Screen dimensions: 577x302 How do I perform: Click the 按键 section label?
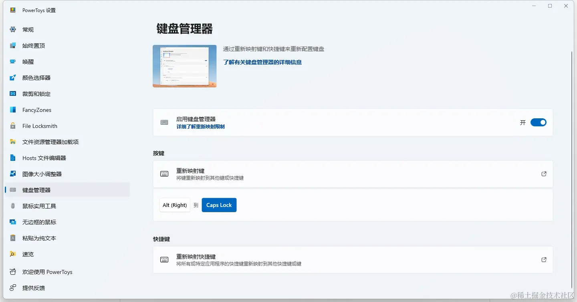tap(159, 153)
